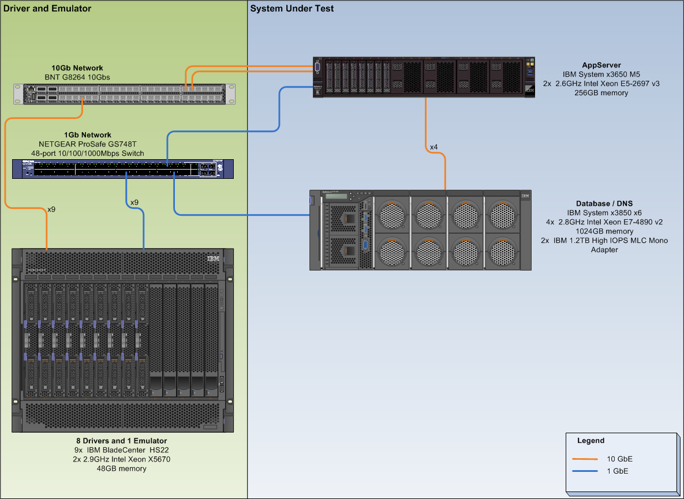The height and width of the screenshot is (499, 684).
Task: Click the LCD display panel on the database server
Action: (x=336, y=196)
